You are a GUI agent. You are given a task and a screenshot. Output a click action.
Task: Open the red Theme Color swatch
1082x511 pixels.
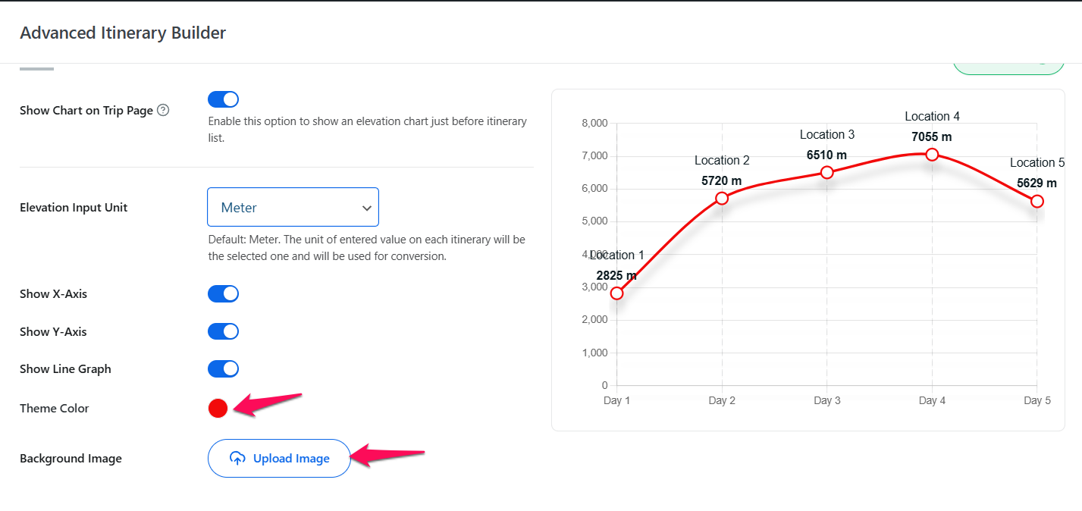click(x=218, y=409)
